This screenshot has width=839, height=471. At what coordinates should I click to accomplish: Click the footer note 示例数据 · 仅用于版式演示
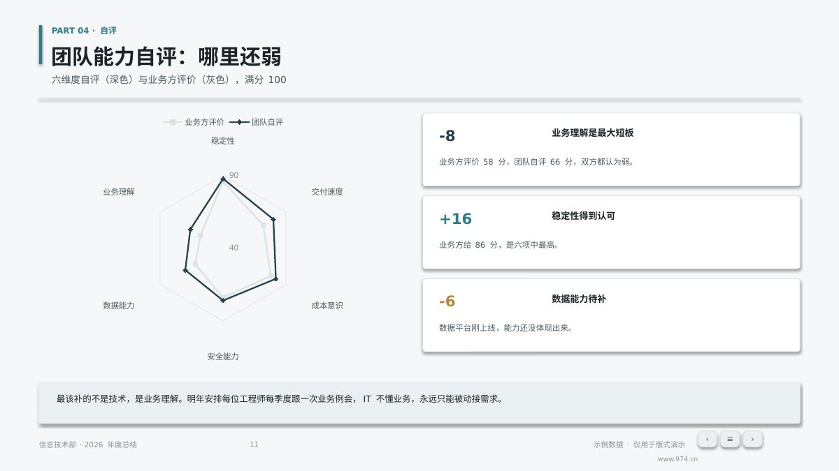pyautogui.click(x=639, y=444)
